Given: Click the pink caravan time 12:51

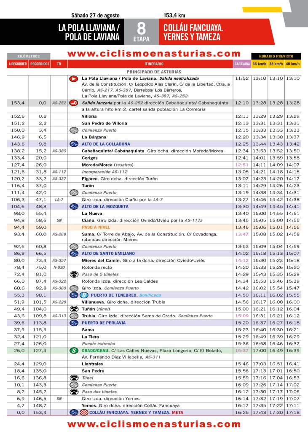Looking at the screenshot, I should 242,165.
